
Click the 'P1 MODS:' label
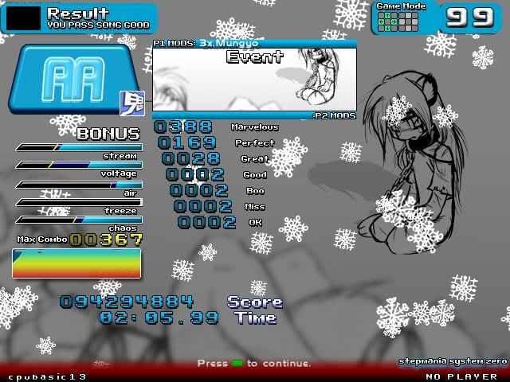(x=175, y=43)
